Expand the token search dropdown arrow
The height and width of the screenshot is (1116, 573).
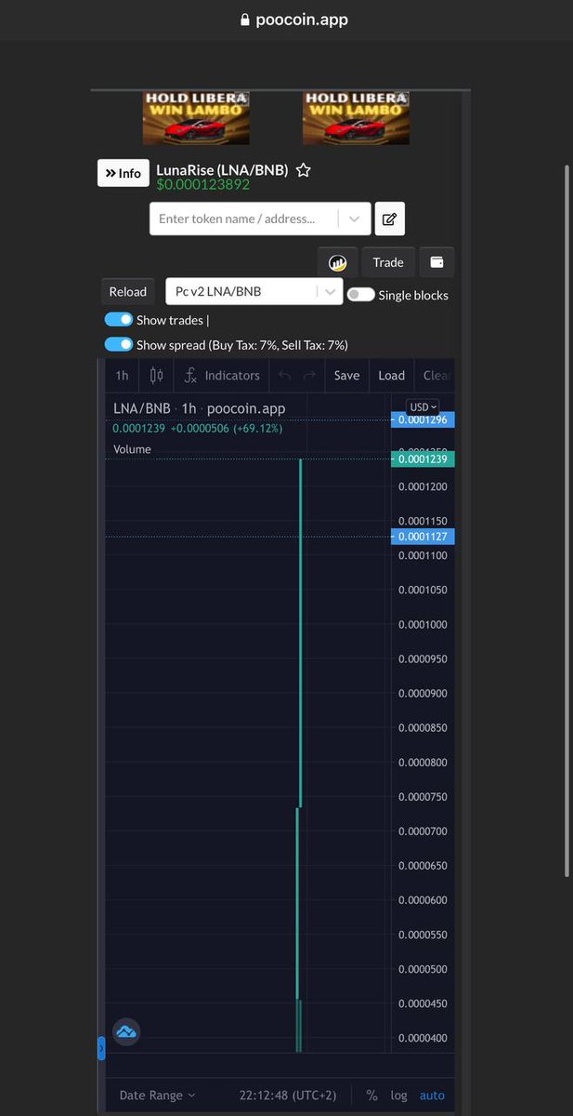(x=354, y=219)
